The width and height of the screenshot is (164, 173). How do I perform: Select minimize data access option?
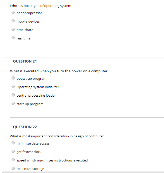pyautogui.click(x=13, y=143)
